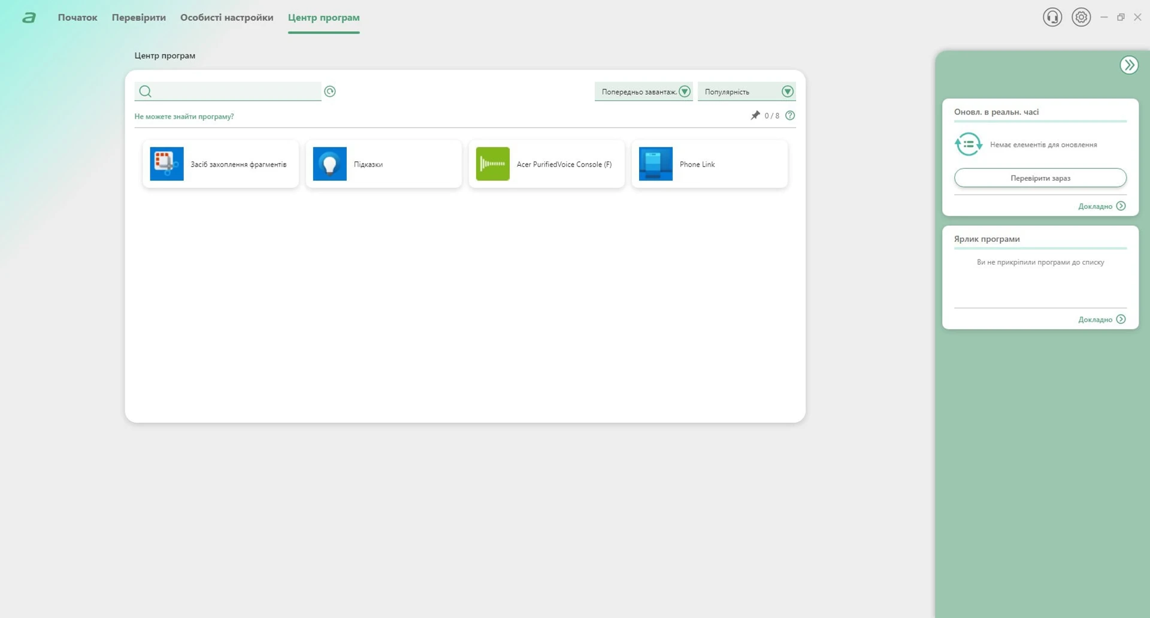Minimize the application window
The width and height of the screenshot is (1150, 618).
point(1104,17)
